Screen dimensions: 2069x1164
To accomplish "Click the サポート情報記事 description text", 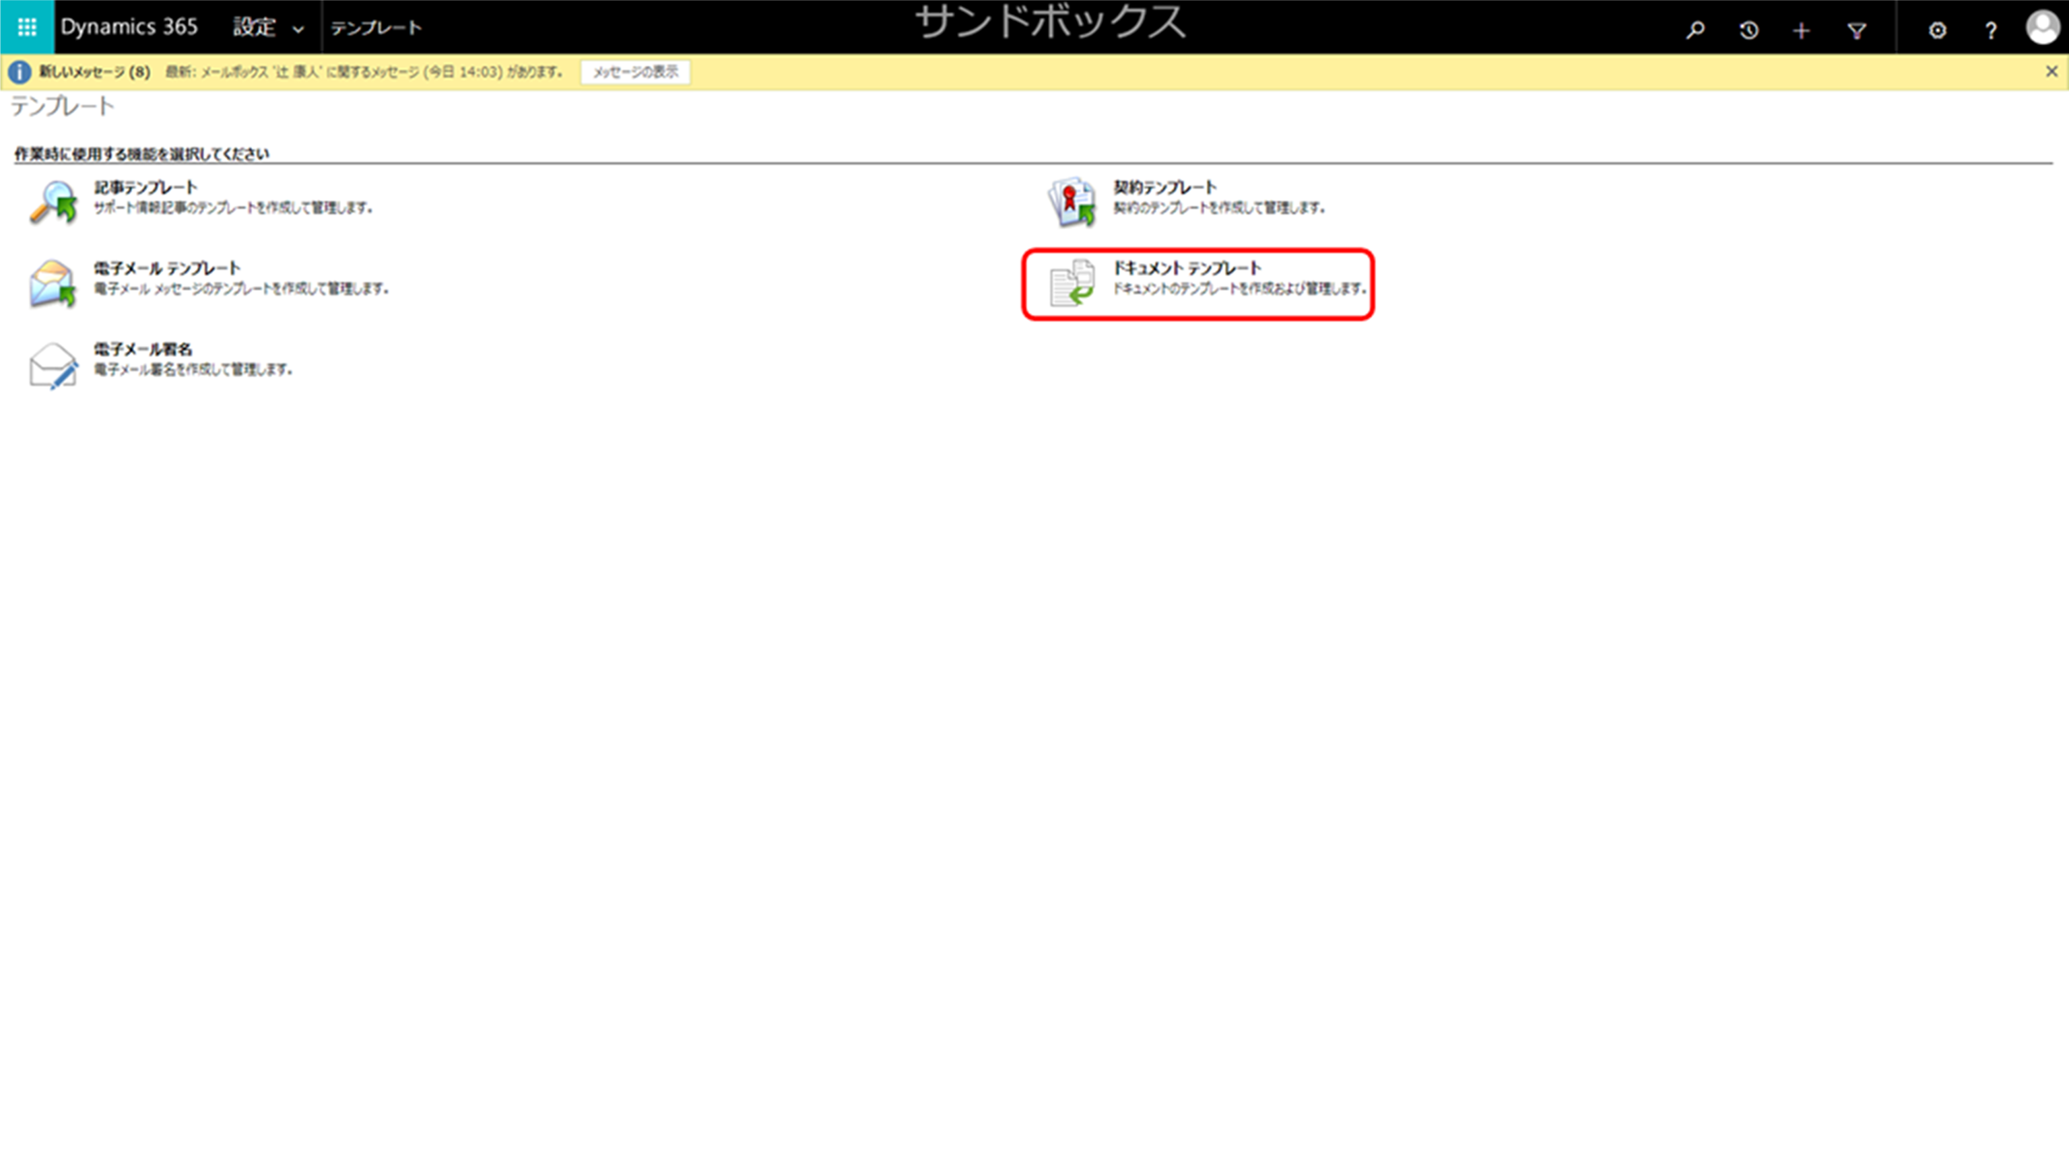I will pos(233,208).
